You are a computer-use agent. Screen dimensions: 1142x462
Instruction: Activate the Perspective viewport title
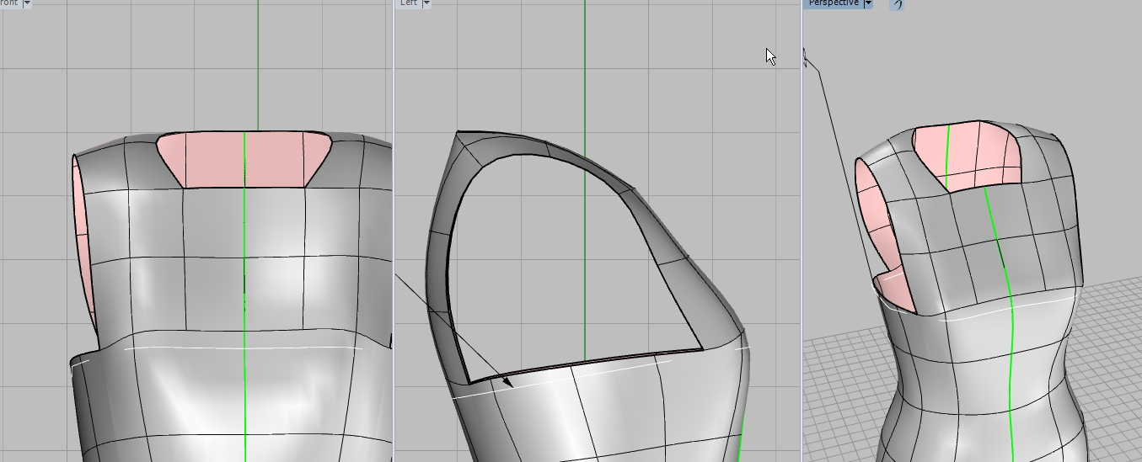(x=833, y=3)
